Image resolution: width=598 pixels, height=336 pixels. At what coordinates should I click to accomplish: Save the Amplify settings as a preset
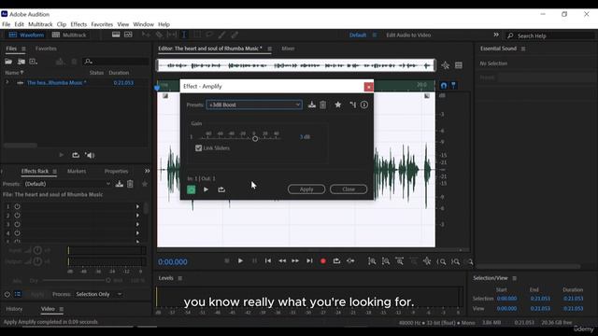click(311, 105)
